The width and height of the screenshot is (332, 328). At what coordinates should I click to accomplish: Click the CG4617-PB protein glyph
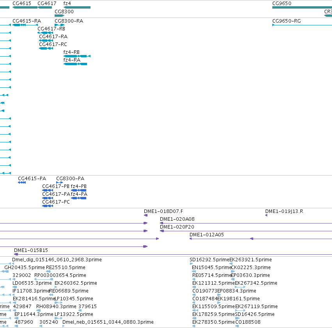[x=48, y=190]
